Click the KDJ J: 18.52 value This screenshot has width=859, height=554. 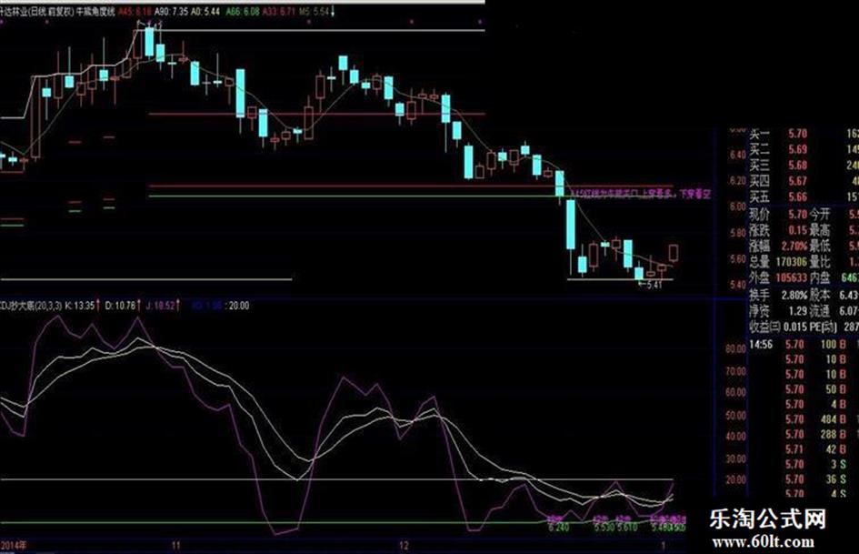coord(161,305)
